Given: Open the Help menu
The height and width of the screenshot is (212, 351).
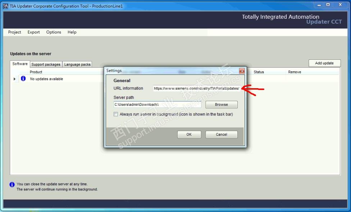Looking at the screenshot, I should [x=72, y=32].
